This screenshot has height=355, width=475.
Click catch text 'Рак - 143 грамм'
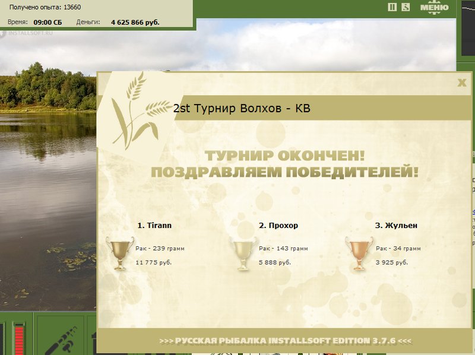point(283,248)
